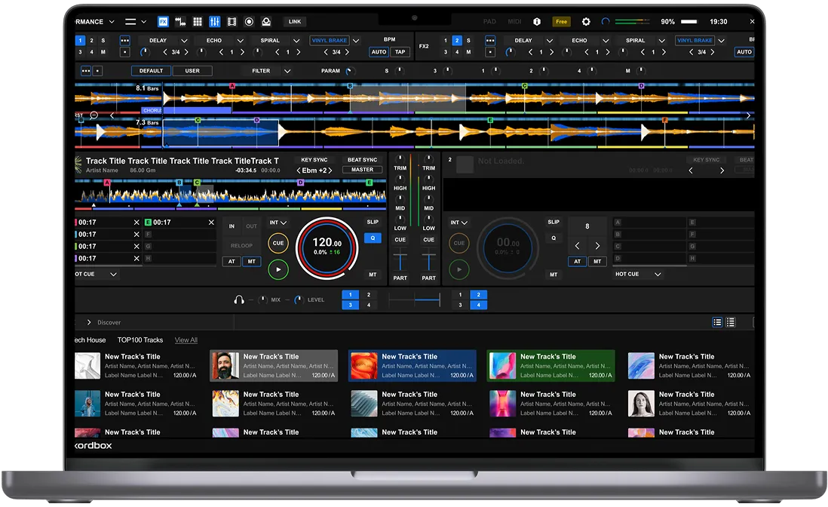828x507 pixels.
Task: Toggle SLIP mode on deck 1
Action: 373,223
